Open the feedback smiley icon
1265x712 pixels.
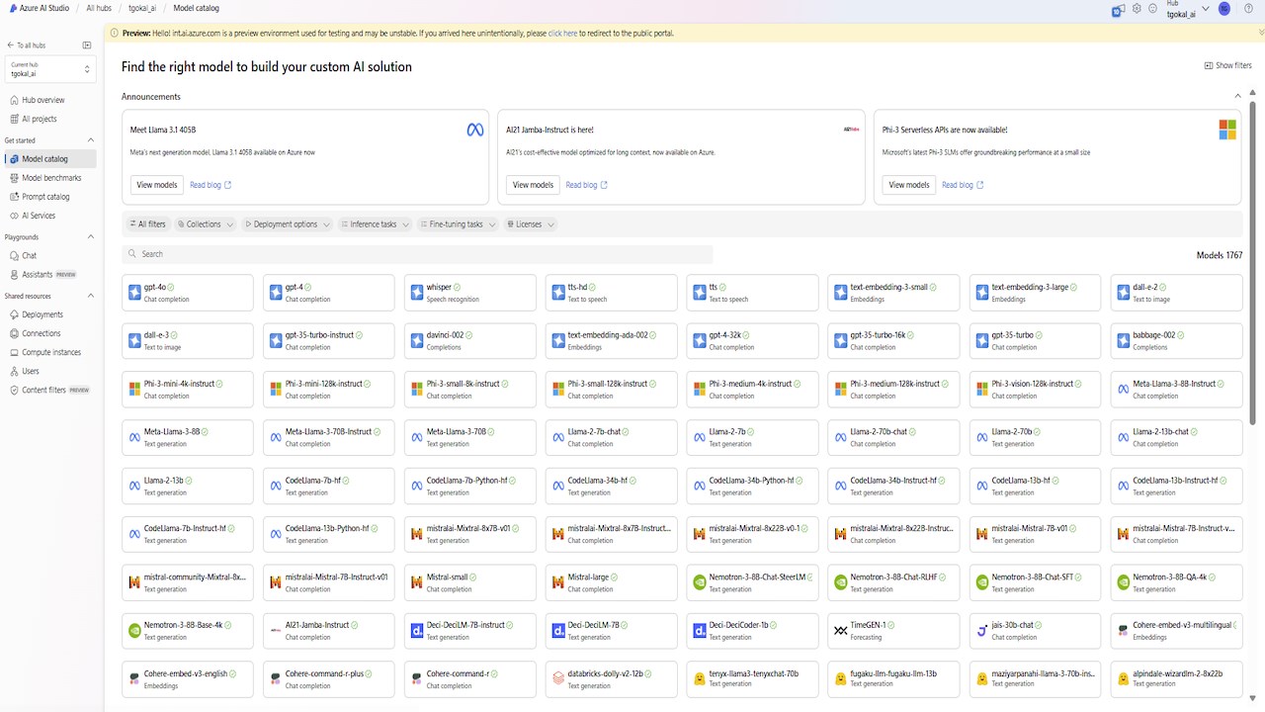click(x=1152, y=9)
